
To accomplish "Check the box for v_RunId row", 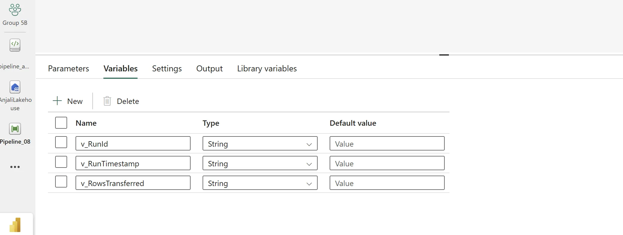I will tap(61, 142).
